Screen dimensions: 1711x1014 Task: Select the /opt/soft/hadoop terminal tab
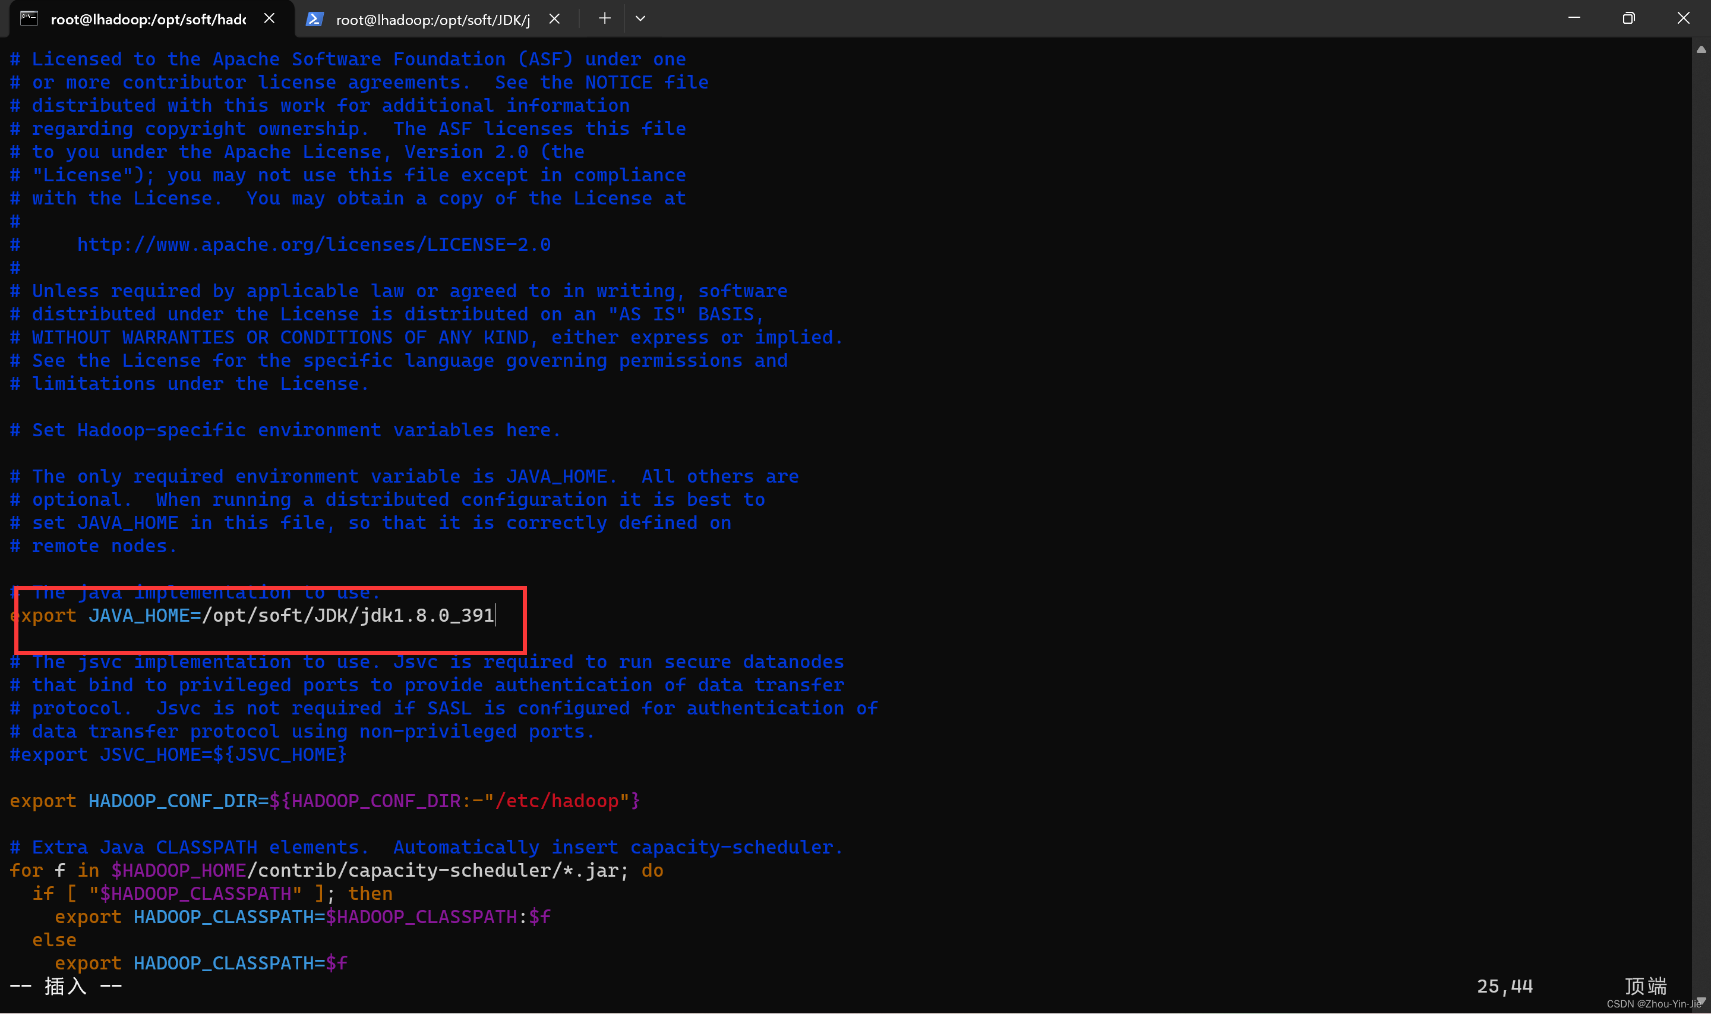click(x=147, y=19)
